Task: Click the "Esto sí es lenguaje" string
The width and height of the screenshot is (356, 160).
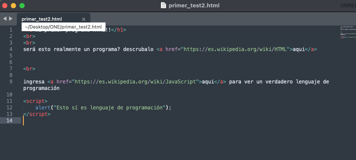Action: (x=109, y=107)
